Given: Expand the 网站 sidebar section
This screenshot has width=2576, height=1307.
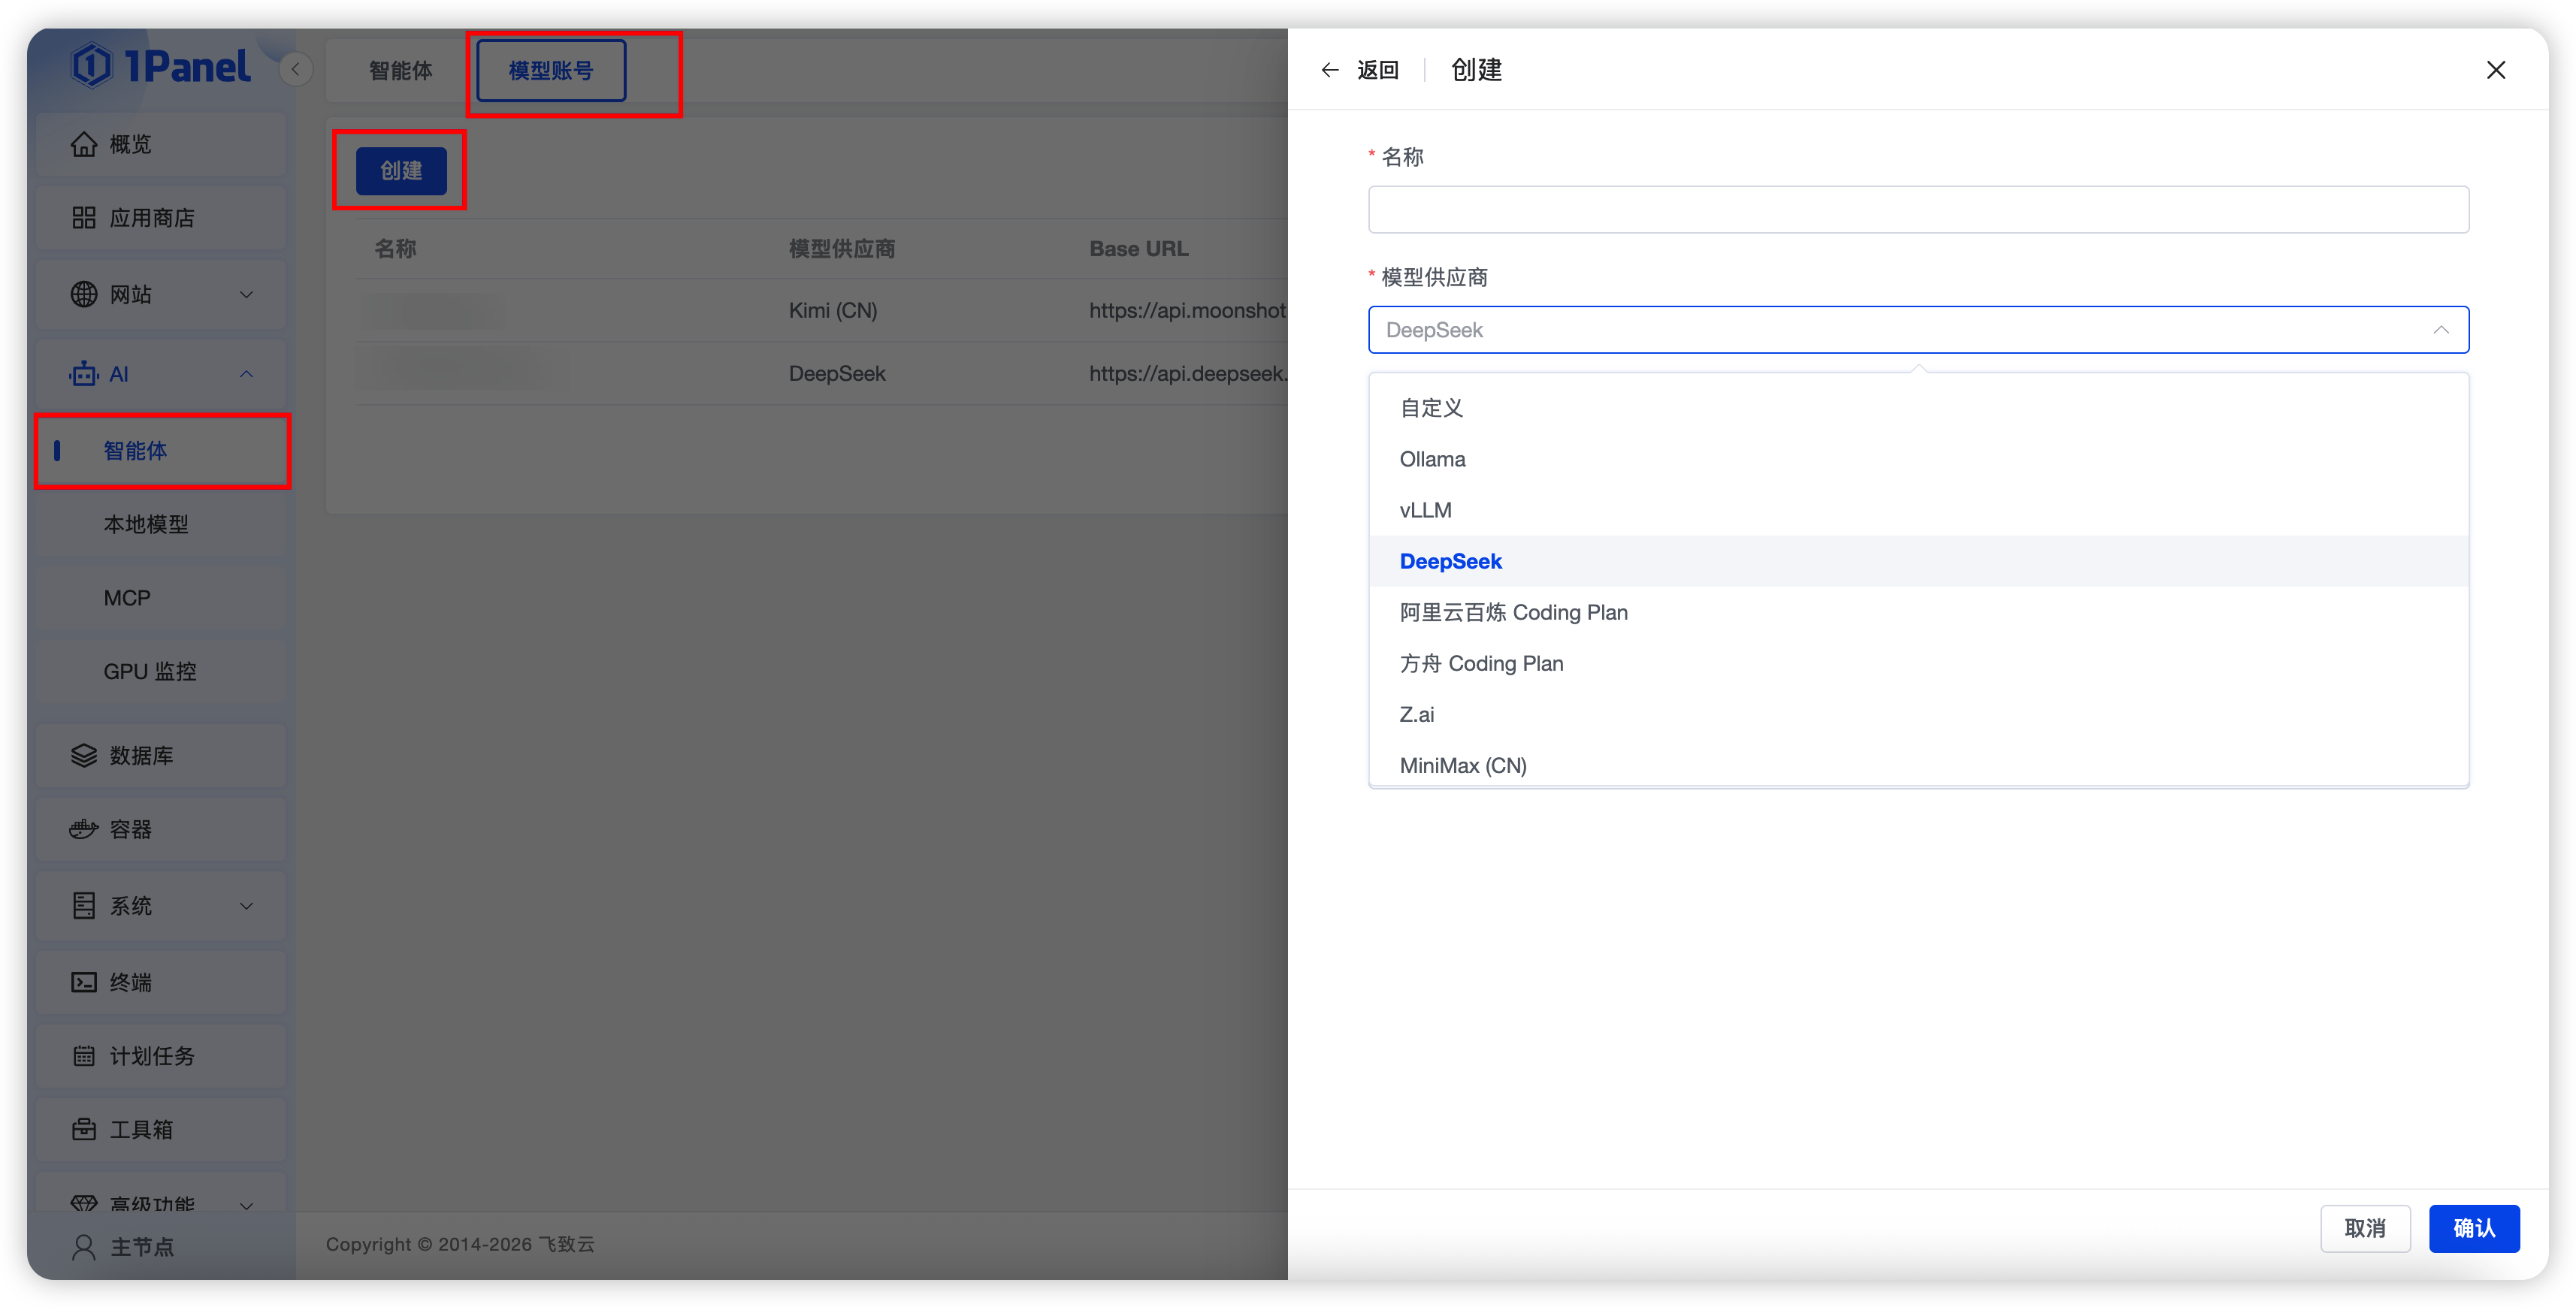Looking at the screenshot, I should [246, 294].
